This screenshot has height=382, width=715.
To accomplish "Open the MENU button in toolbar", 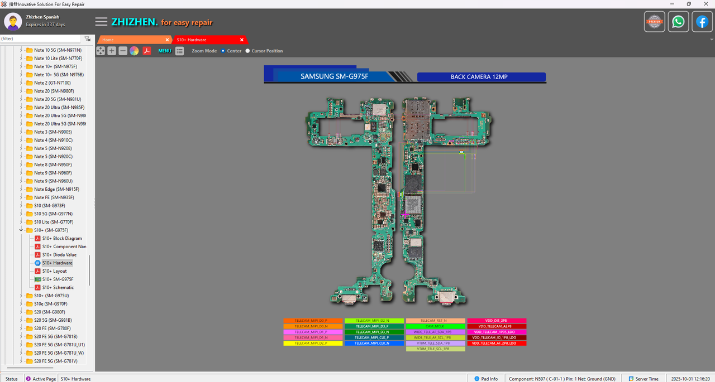I will (165, 51).
